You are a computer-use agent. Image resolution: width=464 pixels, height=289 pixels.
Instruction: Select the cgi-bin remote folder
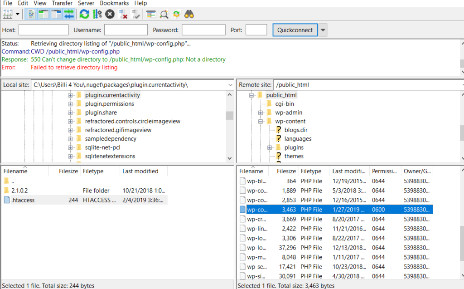tap(285, 104)
